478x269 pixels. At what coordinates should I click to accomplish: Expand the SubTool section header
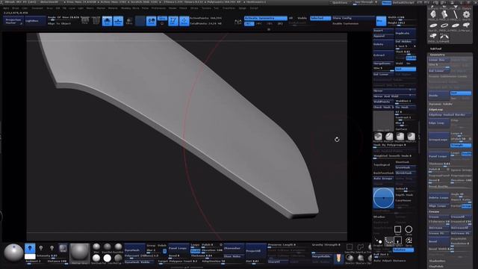(x=435, y=49)
